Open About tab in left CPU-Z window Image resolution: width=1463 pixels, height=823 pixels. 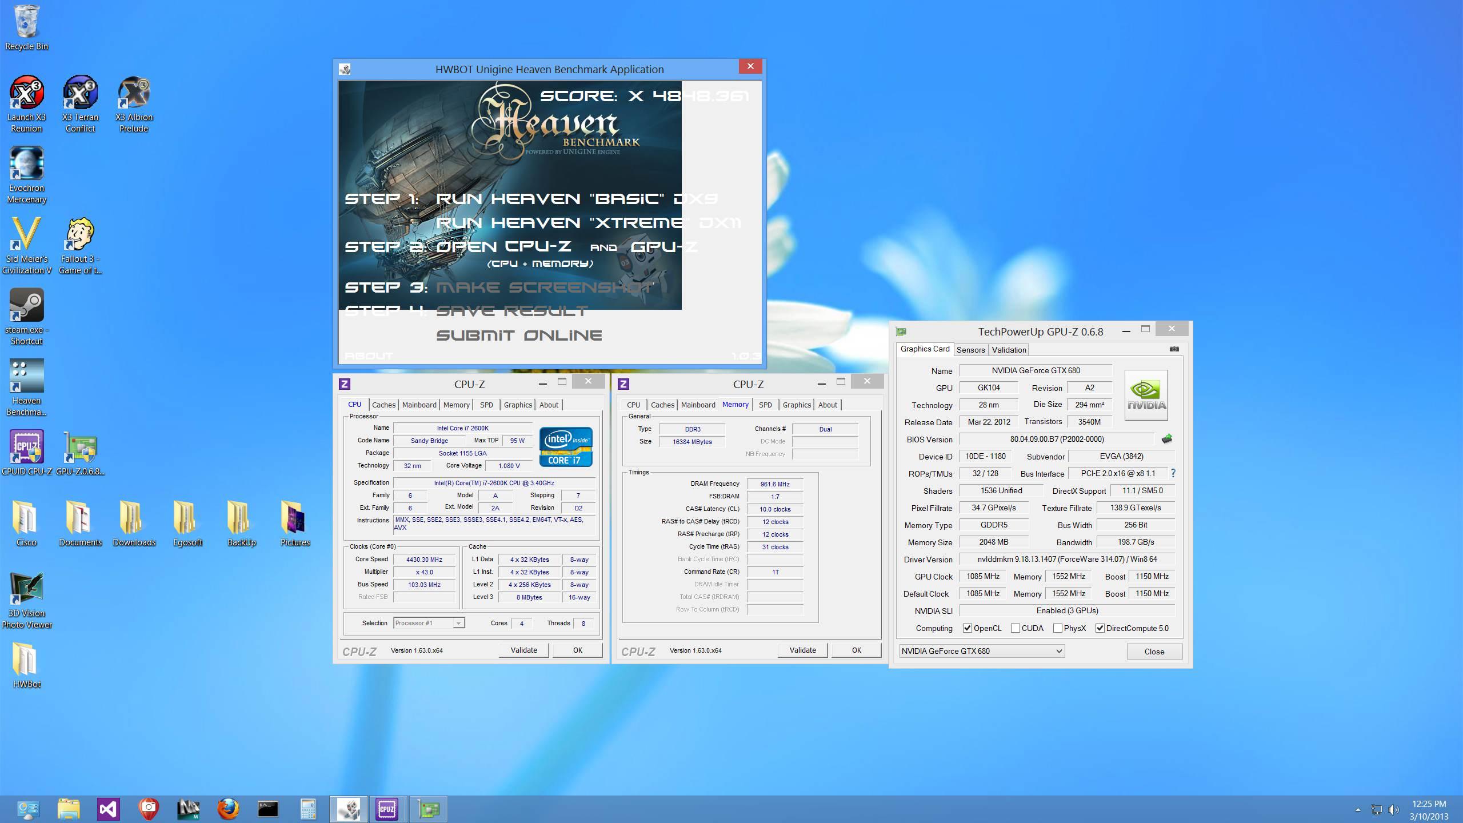549,405
